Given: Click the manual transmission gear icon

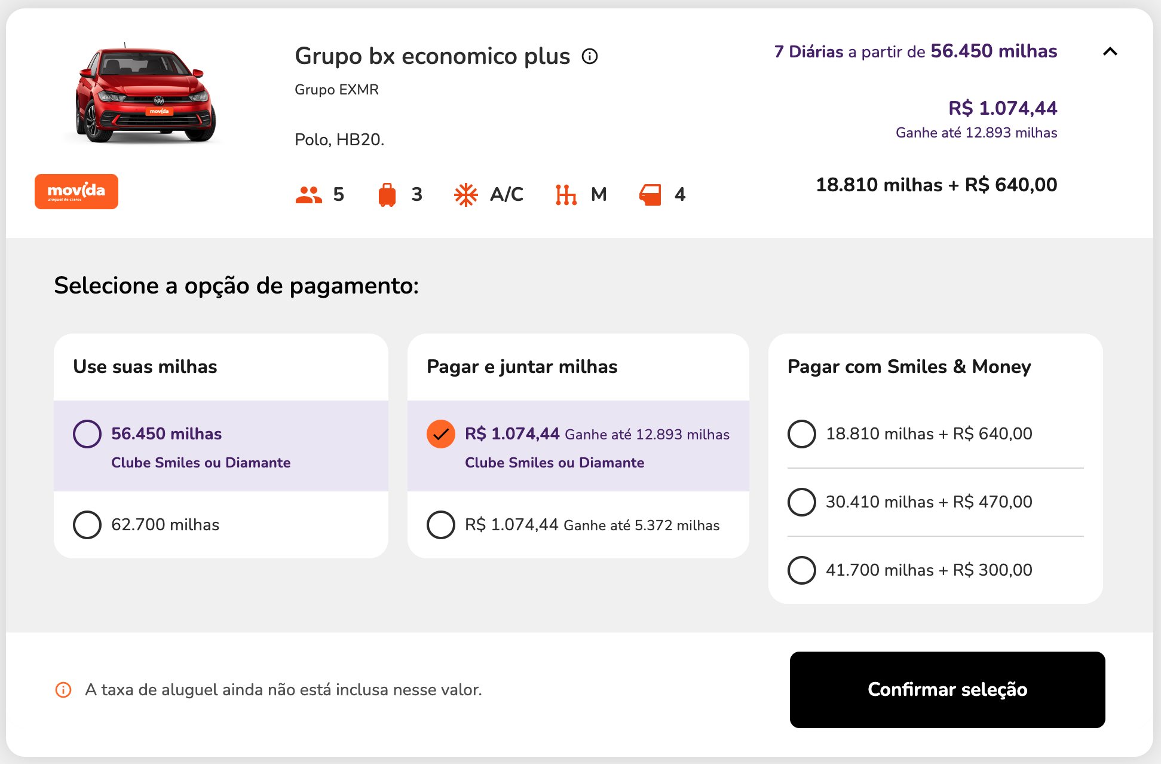Looking at the screenshot, I should (566, 195).
